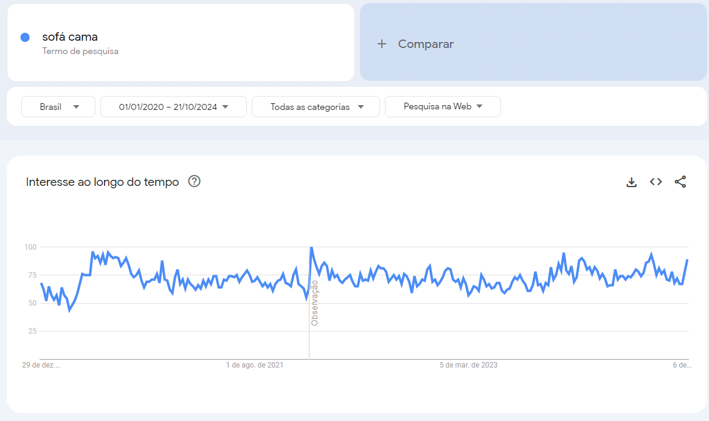Open help for Interesse ao longo do tempo
The height and width of the screenshot is (421, 709).
click(x=195, y=181)
